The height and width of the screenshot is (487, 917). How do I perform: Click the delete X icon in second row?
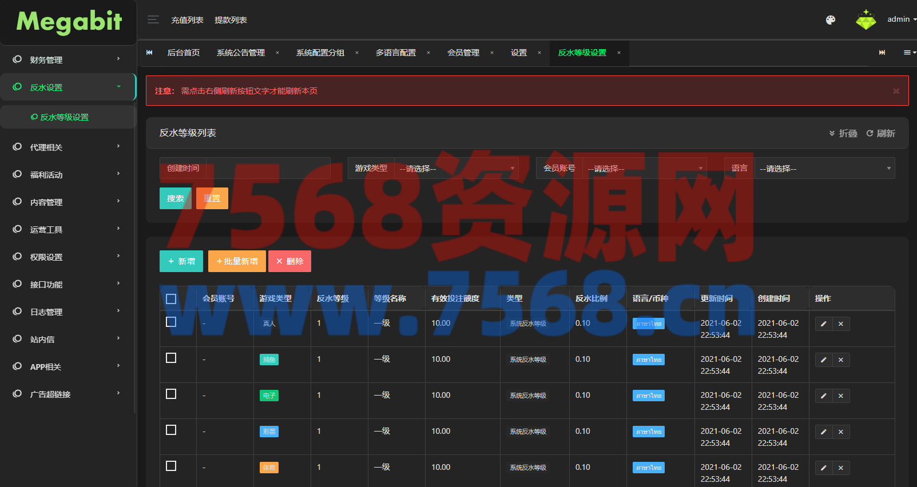pos(841,360)
